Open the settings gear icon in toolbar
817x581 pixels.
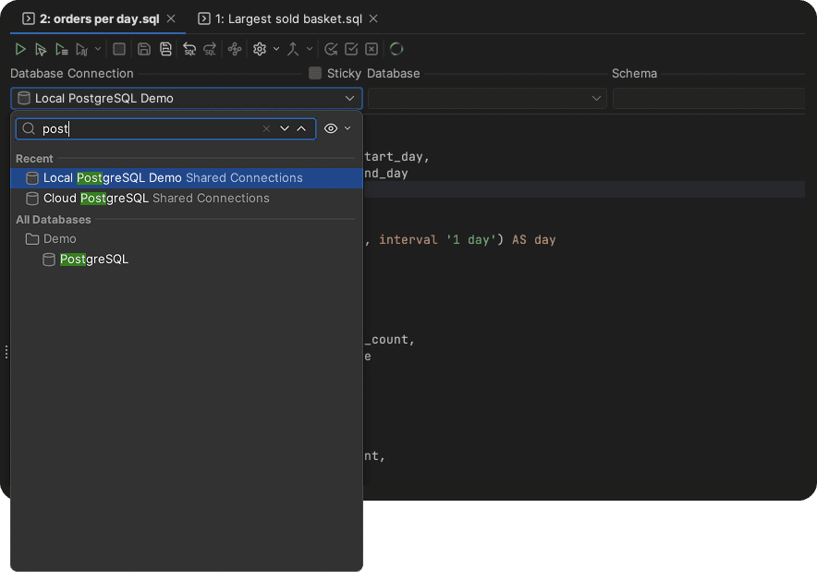coord(260,49)
